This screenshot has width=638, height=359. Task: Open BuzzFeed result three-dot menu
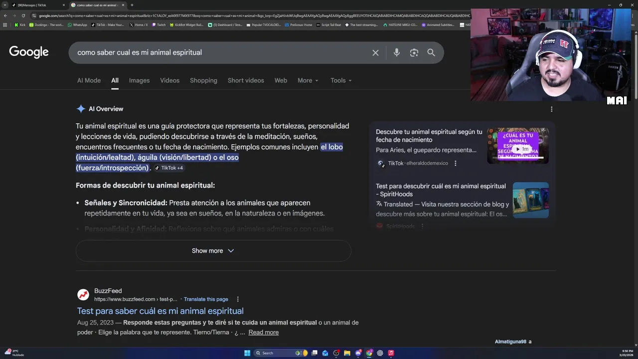238,299
